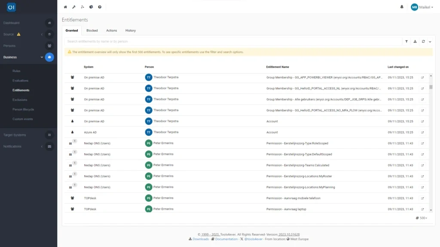Click the Eerstelijnszorg-Locations:MyPlanning entitlement name
This screenshot has width=440, height=247.
coord(300,187)
